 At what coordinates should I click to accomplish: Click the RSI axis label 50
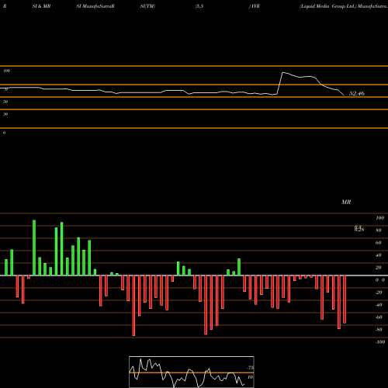(x=5, y=102)
